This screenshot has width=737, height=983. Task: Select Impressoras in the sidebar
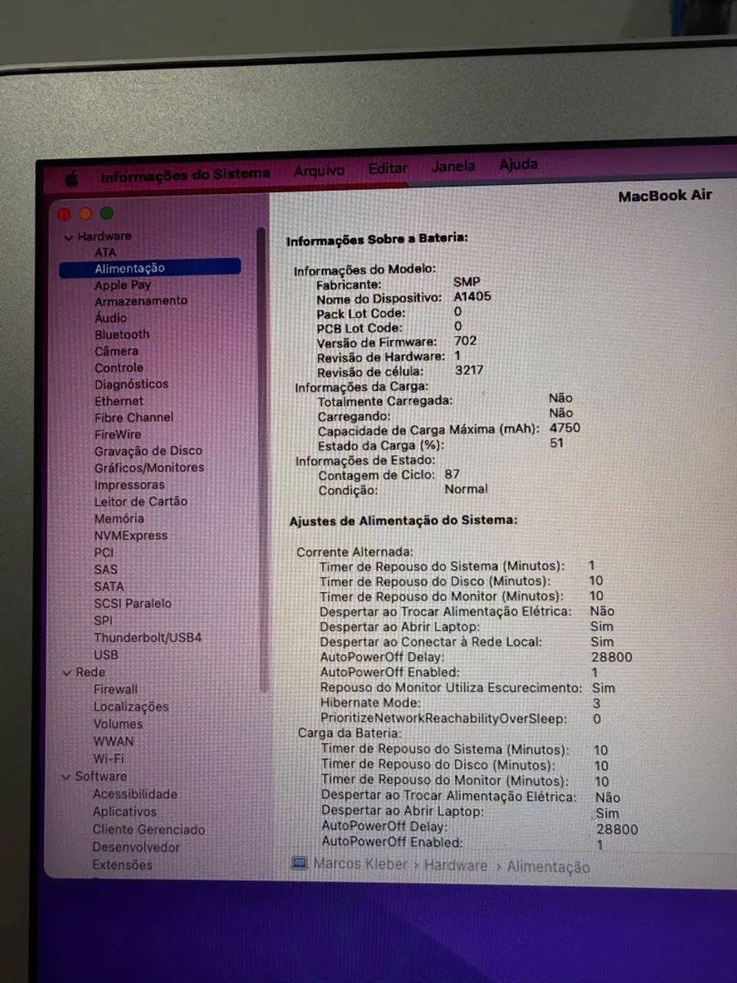129,485
